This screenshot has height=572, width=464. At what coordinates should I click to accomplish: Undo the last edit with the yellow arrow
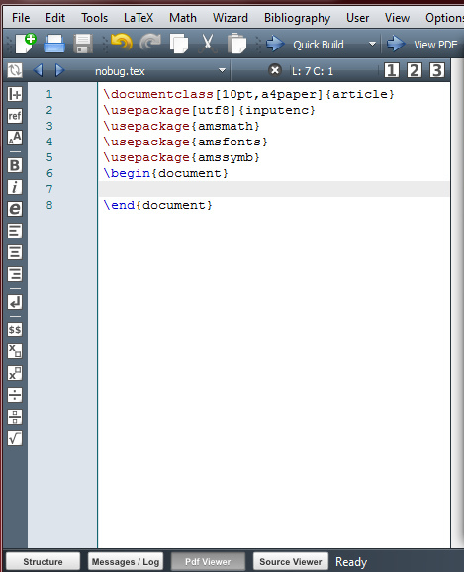pos(122,43)
